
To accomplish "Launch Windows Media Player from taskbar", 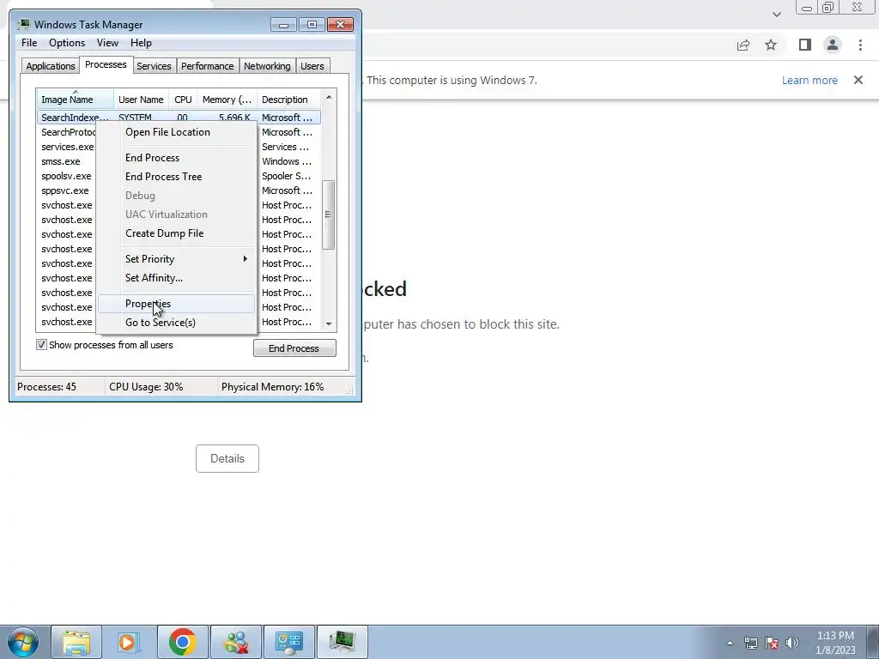I will coord(129,642).
